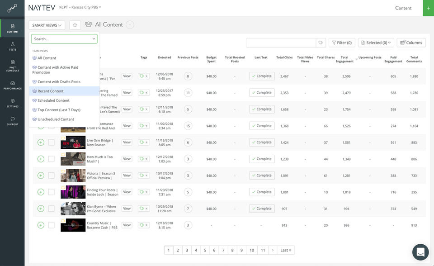434x266 pixels.
Task: Select checkbox for Finding Your Roots row
Action: tap(52, 192)
